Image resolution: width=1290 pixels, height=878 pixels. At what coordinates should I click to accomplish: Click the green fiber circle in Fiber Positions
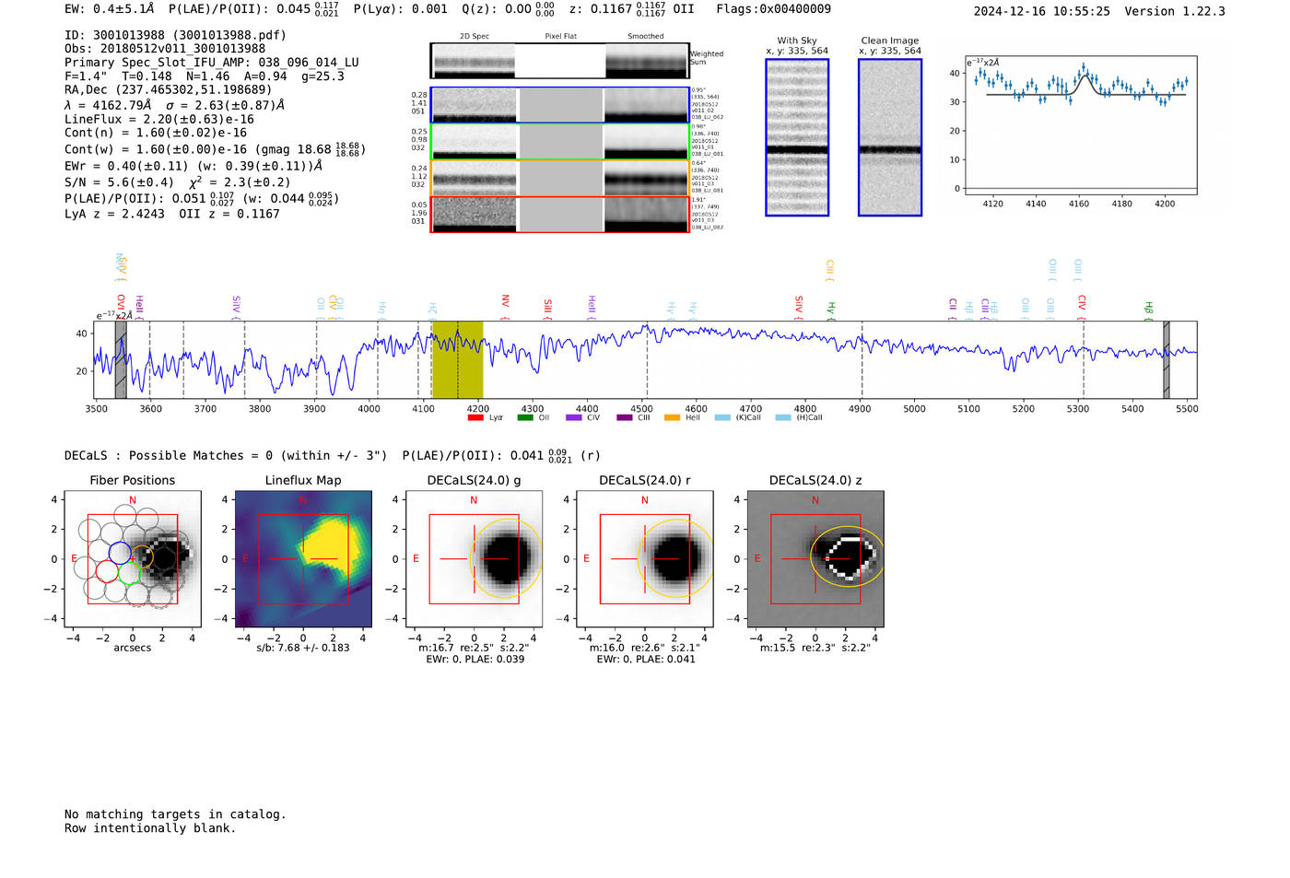(x=129, y=573)
